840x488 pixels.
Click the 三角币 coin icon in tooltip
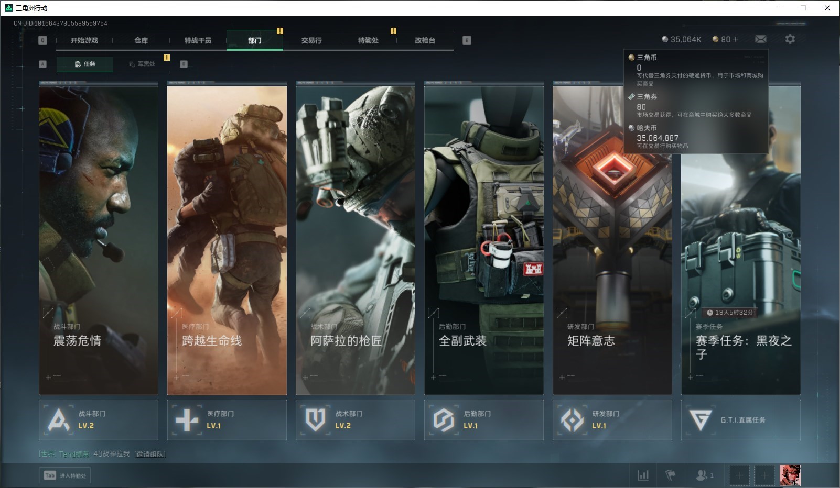coord(631,58)
